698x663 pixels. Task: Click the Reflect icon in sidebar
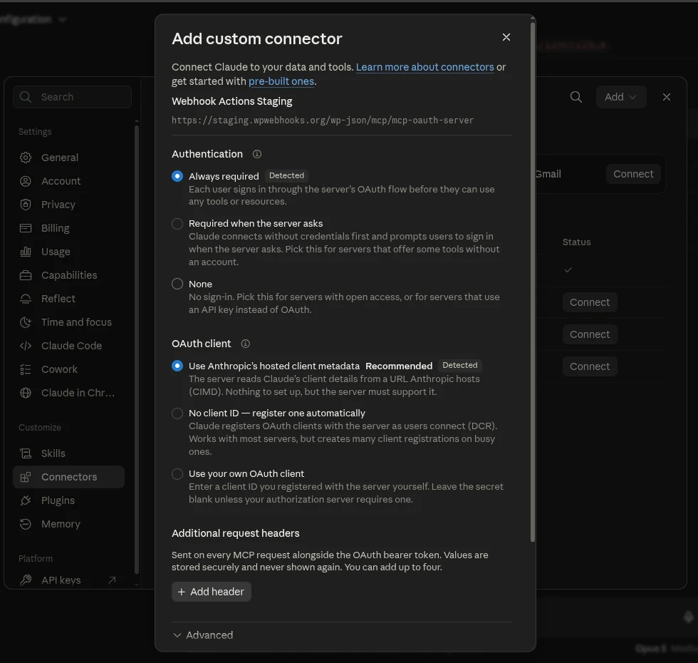coord(26,299)
